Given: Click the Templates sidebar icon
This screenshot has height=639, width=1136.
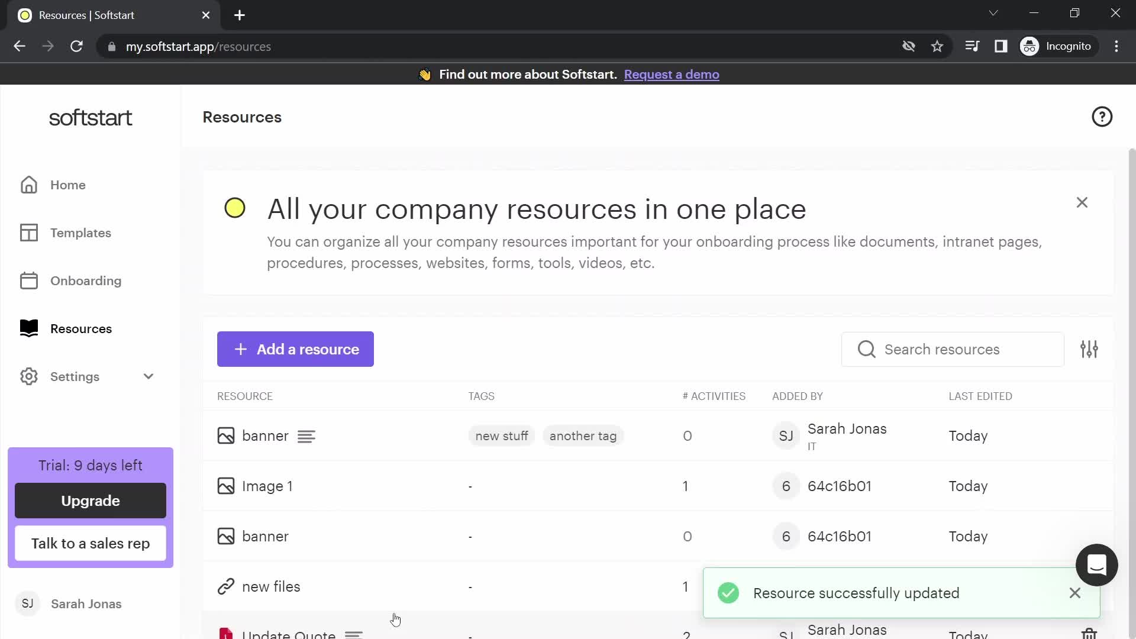Looking at the screenshot, I should tap(29, 233).
